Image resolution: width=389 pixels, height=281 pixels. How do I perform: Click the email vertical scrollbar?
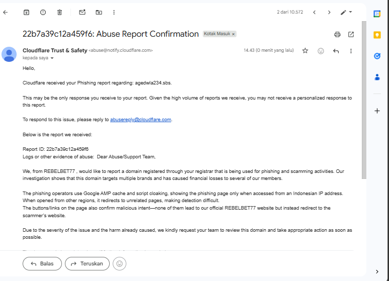[364, 101]
